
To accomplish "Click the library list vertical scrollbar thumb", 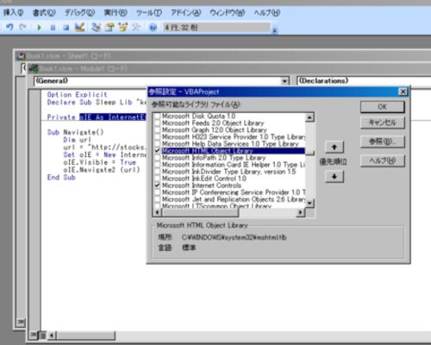I will click(309, 153).
